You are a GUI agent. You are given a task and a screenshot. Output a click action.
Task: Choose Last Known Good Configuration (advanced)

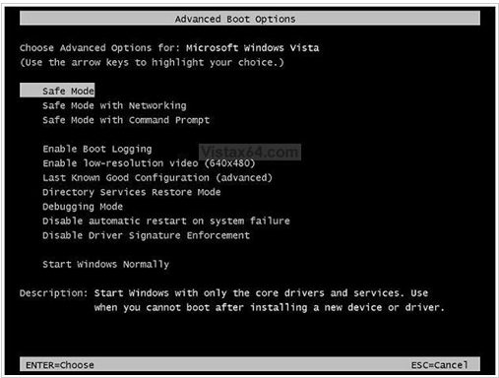(x=157, y=177)
